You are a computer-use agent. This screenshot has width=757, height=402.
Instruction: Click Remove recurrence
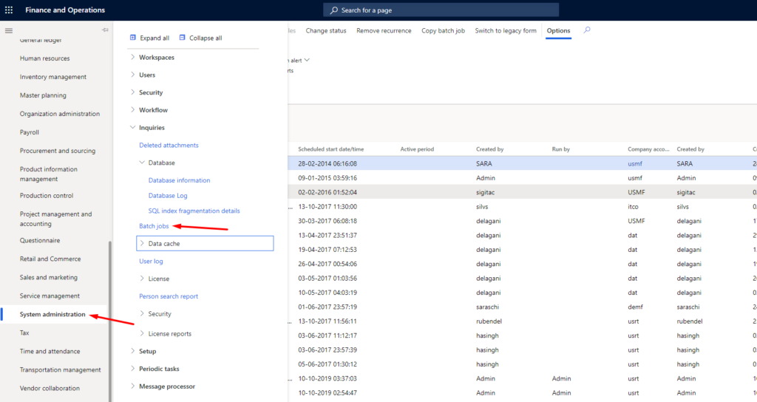click(x=384, y=30)
